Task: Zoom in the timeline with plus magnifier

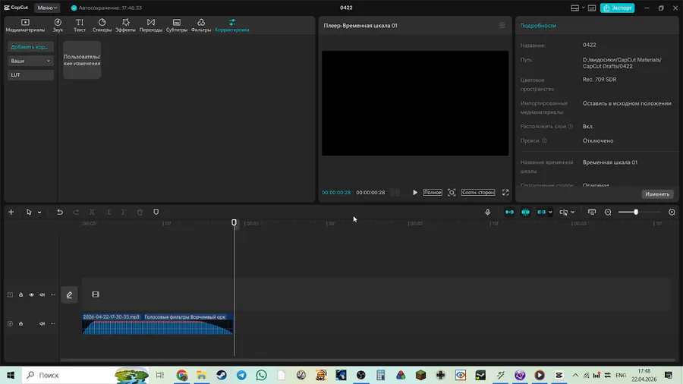Action: [672, 212]
